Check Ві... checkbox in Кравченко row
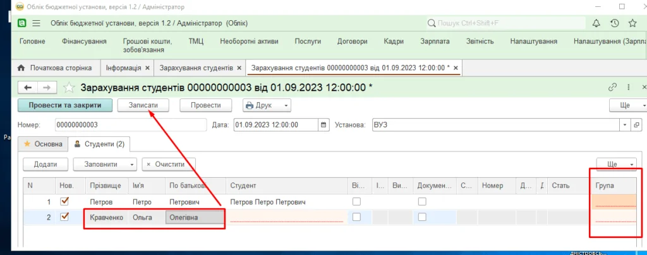Screen dimensions: 647x255 click(x=356, y=217)
